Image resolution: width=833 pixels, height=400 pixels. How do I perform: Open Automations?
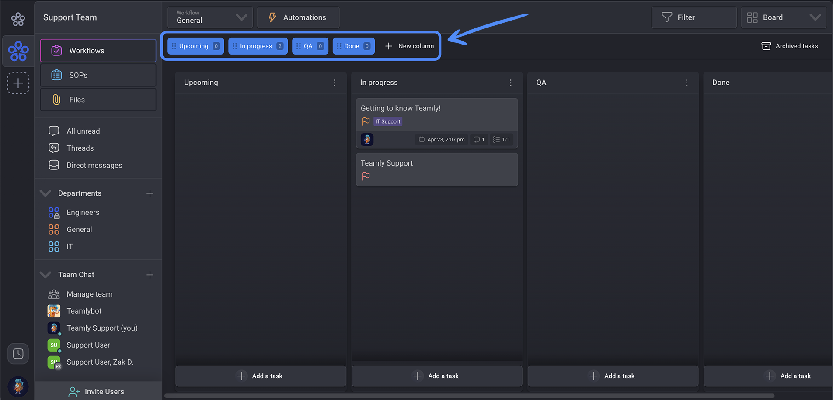[298, 17]
